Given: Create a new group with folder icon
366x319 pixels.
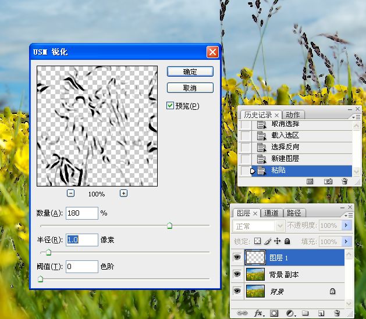Looking at the screenshot, I should click(x=305, y=313).
